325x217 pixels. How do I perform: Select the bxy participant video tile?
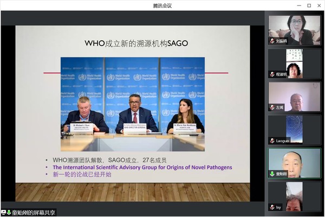[294, 196]
